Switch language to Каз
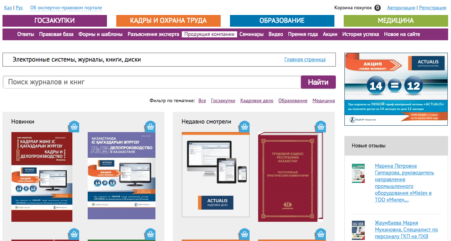This screenshot has width=451, height=241. tap(8, 7)
